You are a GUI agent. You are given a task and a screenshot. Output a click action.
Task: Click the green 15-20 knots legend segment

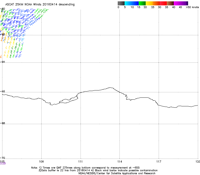click(142, 3)
